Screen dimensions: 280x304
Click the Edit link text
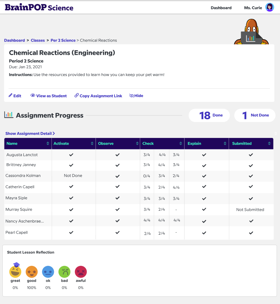(17, 96)
